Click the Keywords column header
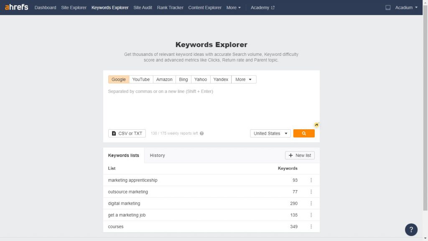Screen dimensions: 428x241 click(x=288, y=168)
